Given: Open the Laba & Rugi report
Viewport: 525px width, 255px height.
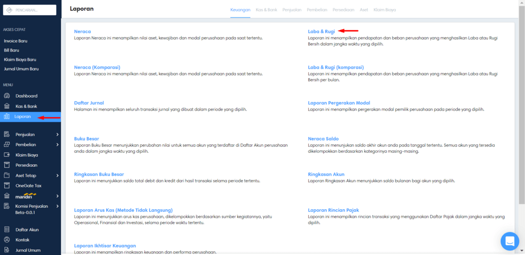Looking at the screenshot, I should tap(321, 31).
